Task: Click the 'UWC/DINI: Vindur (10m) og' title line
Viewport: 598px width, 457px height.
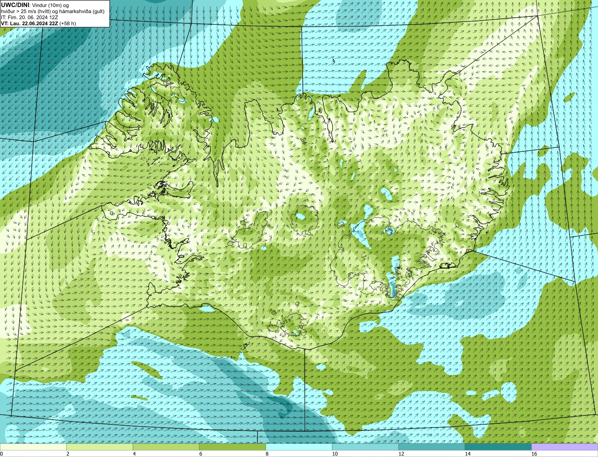Action: 35,5
